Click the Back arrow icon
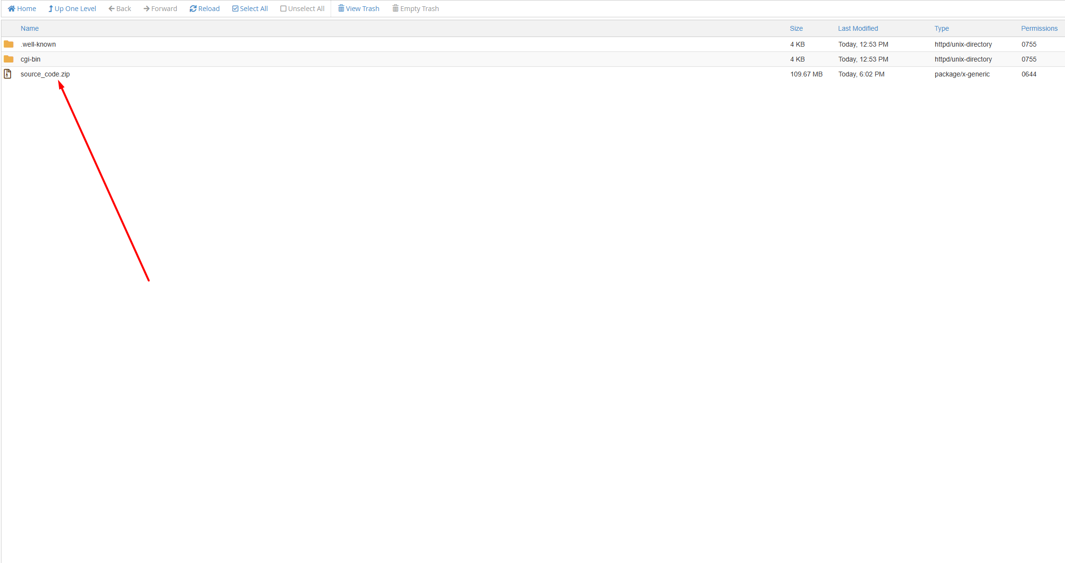1065x563 pixels. tap(111, 8)
